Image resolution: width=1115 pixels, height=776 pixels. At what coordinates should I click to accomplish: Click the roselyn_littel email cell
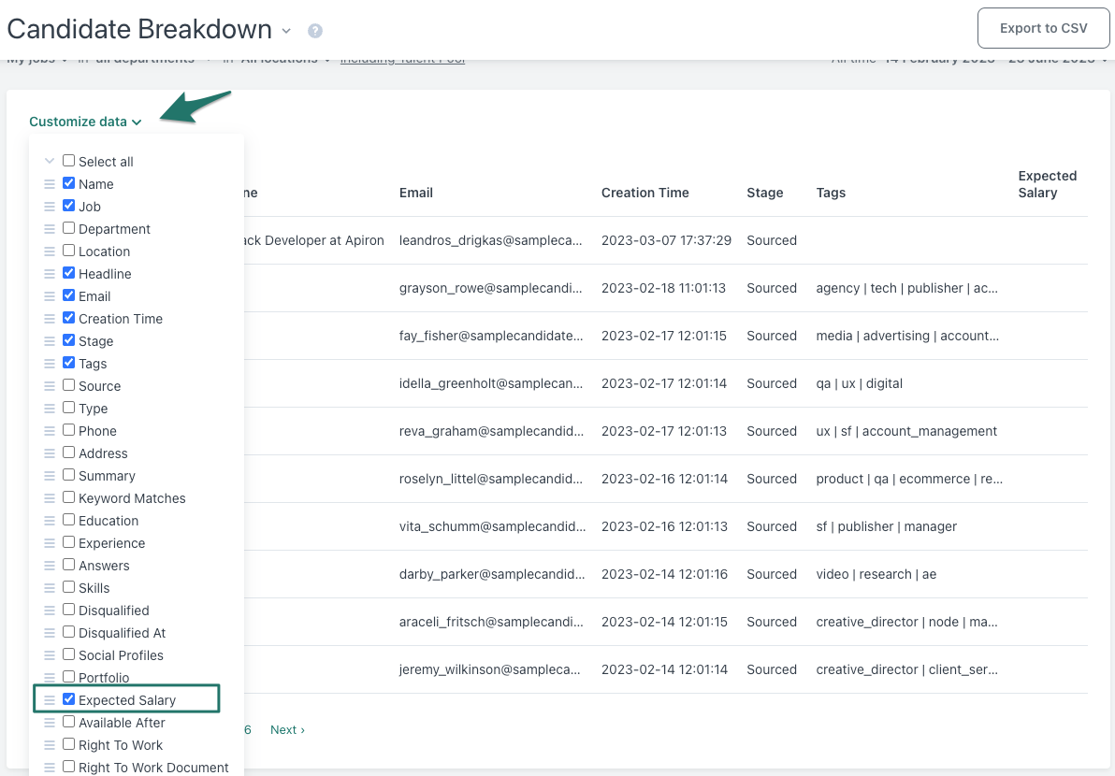(491, 479)
